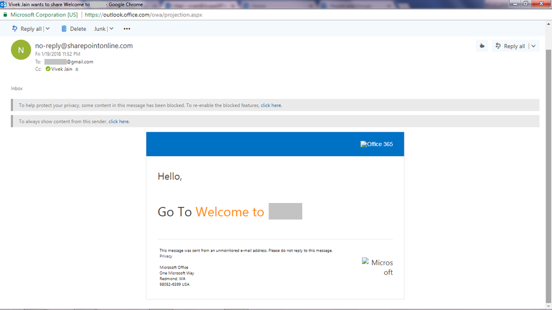Click the Microsoft logo placeholder in footer

click(x=377, y=267)
